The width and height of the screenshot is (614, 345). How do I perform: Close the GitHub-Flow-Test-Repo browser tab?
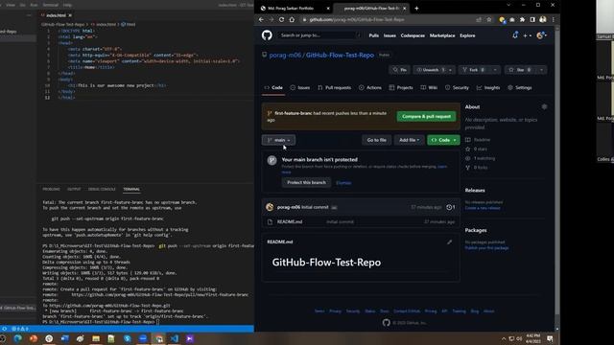pyautogui.click(x=405, y=9)
